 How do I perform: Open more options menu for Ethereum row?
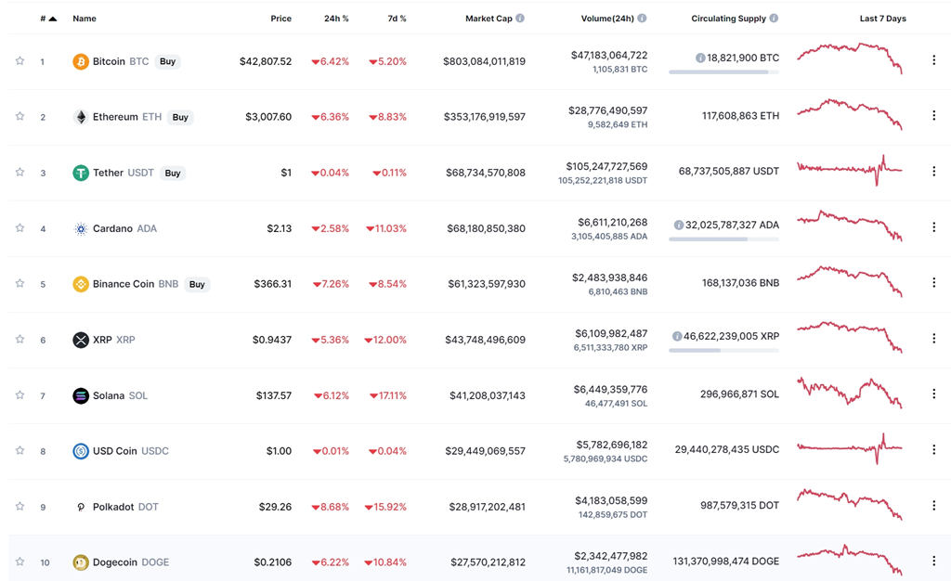coord(933,116)
